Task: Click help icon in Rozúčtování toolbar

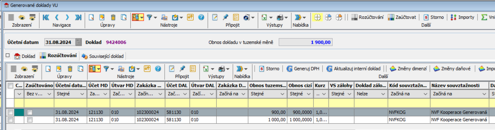Action: (158, 68)
